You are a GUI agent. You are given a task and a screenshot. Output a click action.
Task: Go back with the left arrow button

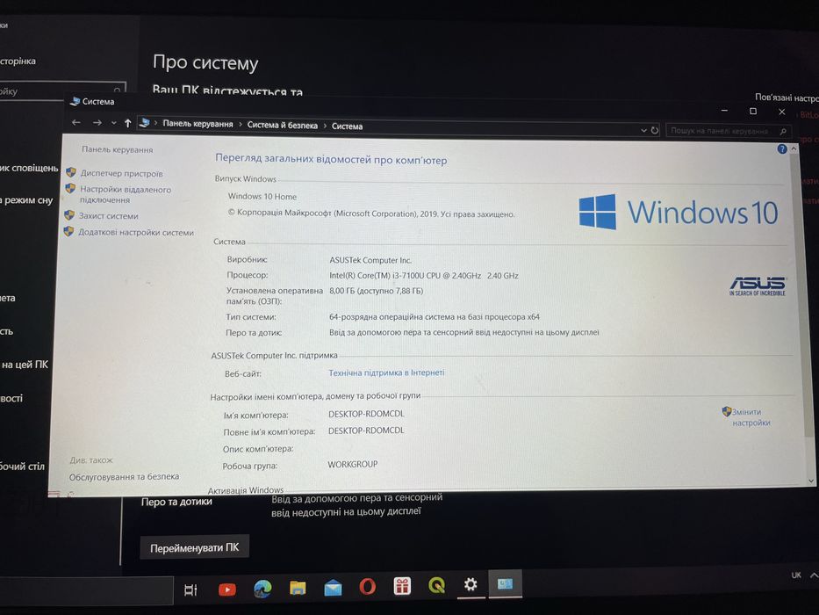pyautogui.click(x=76, y=122)
